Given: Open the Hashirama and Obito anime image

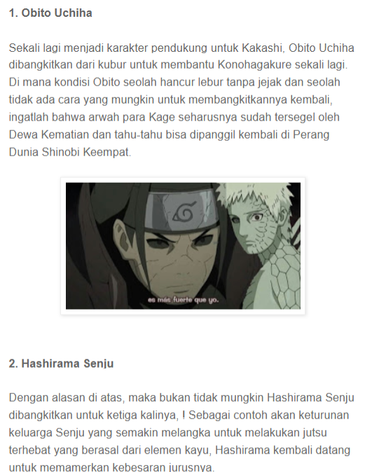Looking at the screenshot, I should (x=183, y=246).
